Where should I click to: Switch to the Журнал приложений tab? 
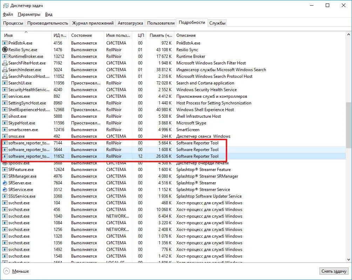click(x=93, y=23)
